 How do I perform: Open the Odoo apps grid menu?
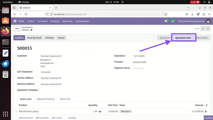pos(15,21)
